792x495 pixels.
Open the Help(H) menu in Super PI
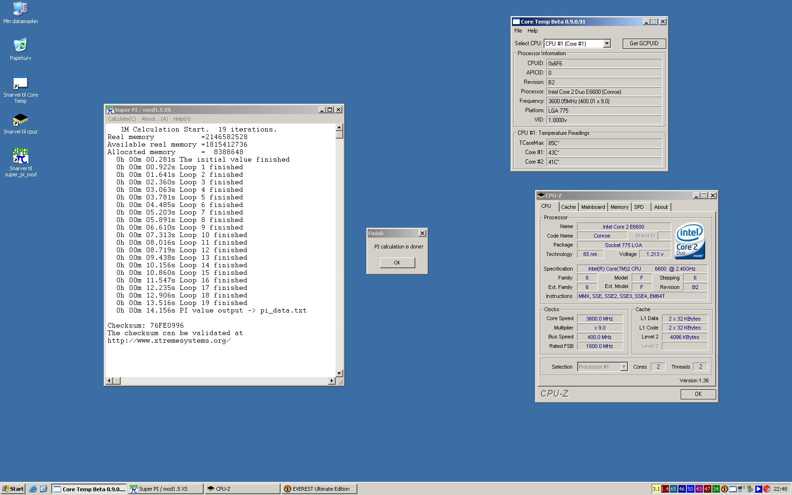point(182,119)
